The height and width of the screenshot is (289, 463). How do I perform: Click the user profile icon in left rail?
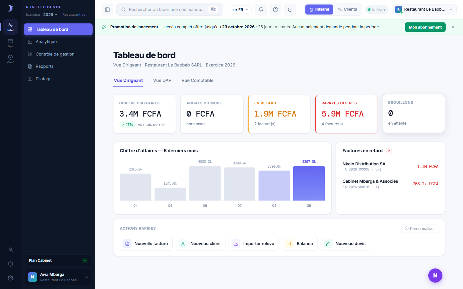click(x=11, y=250)
